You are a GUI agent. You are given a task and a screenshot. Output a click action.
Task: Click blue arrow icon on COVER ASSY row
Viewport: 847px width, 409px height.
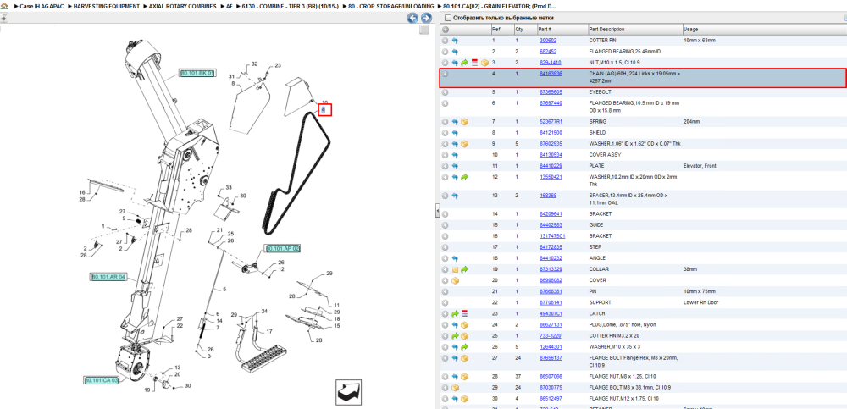455,155
